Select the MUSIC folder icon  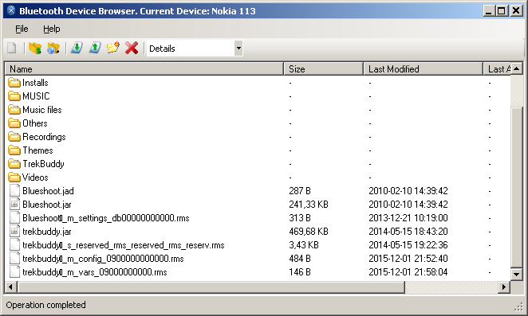[x=14, y=96]
